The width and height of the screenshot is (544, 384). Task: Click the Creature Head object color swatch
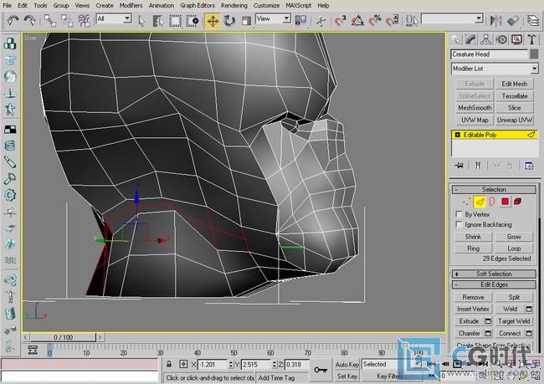[534, 54]
